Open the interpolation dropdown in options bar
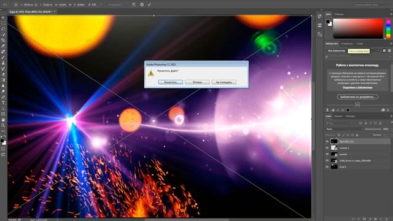Image resolution: width=393 pixels, height=221 pixels. tap(115, 4)
